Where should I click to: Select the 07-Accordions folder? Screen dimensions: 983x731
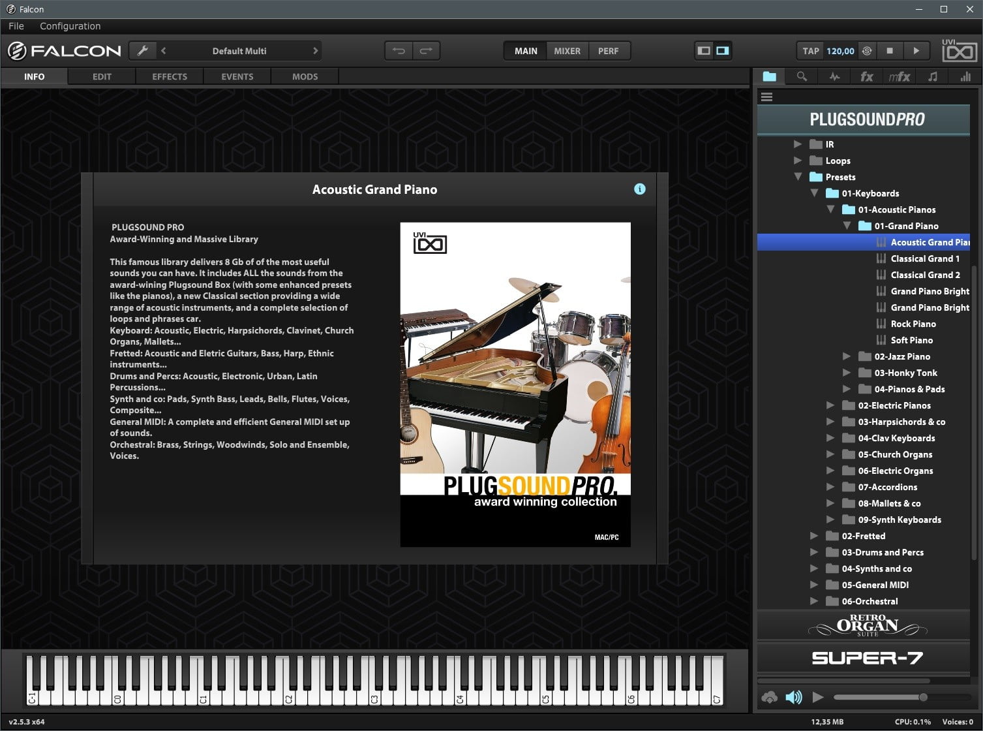(887, 487)
